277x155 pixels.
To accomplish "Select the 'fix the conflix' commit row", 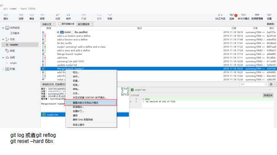I will point(158,43).
